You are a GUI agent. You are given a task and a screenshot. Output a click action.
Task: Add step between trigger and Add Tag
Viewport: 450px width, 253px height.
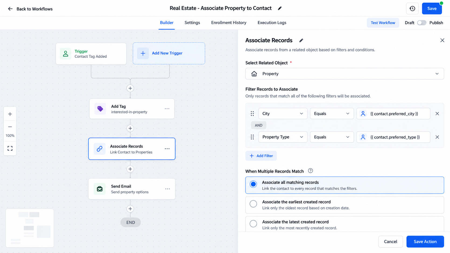[x=130, y=88]
